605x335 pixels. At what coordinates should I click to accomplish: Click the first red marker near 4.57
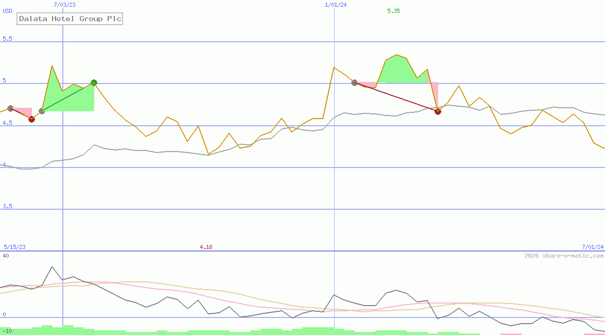pos(31,119)
